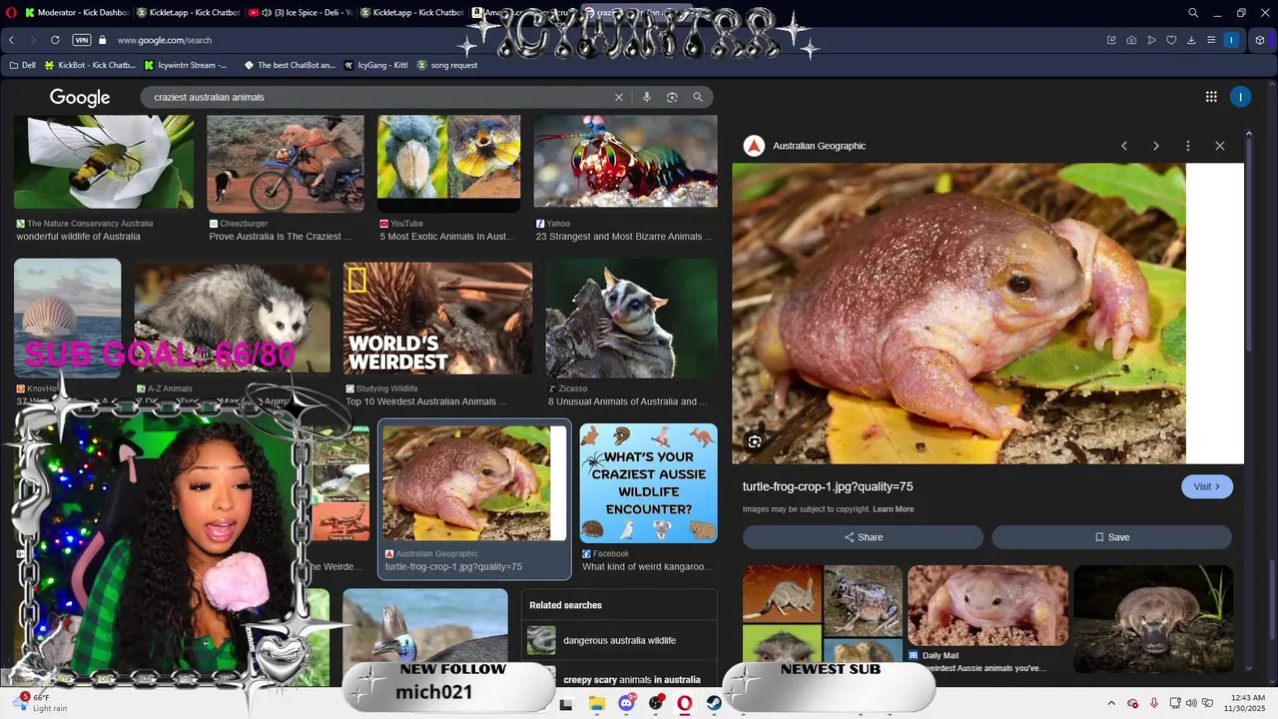Open browser search tabs magnifier icon
This screenshot has width=1278, height=719.
(1193, 13)
